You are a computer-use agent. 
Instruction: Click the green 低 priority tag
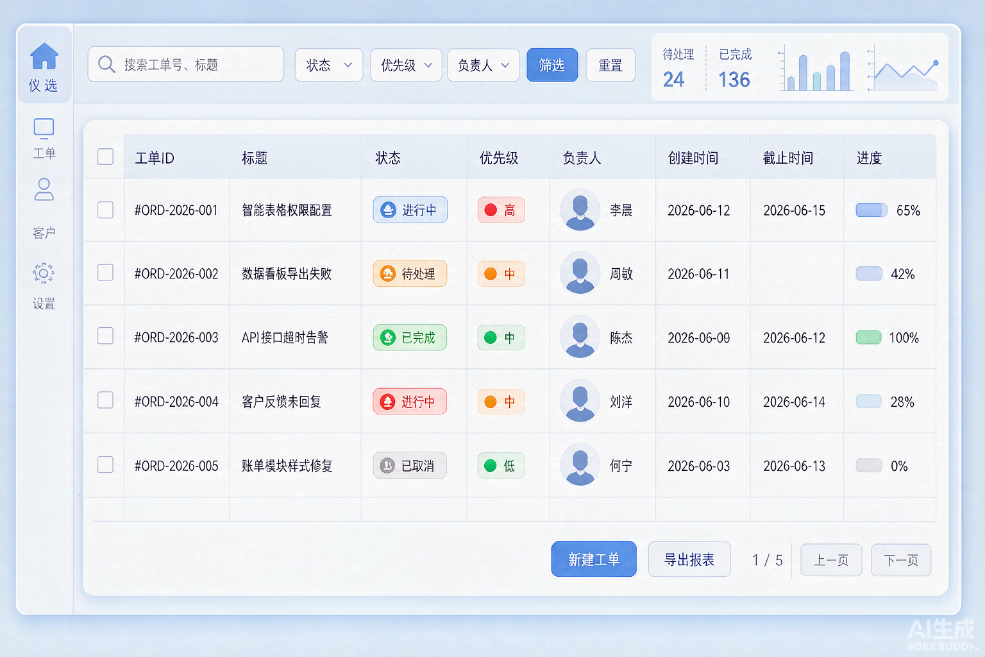501,466
